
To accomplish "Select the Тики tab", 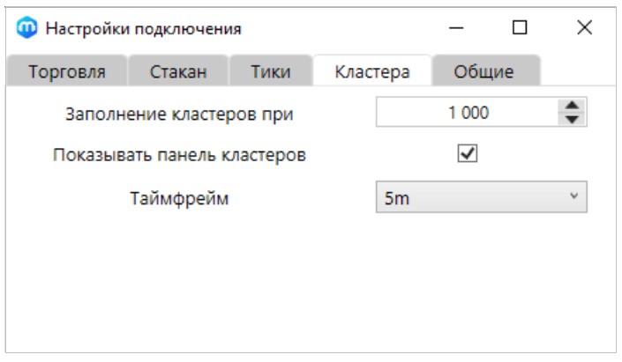I will click(271, 72).
